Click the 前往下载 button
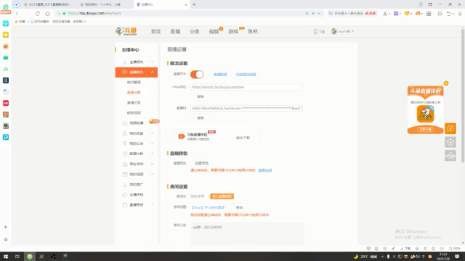The height and width of the screenshot is (261, 465). 243,138
